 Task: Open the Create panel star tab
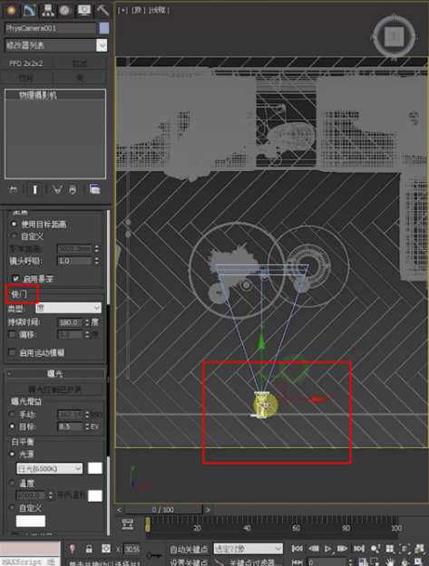(x=11, y=10)
